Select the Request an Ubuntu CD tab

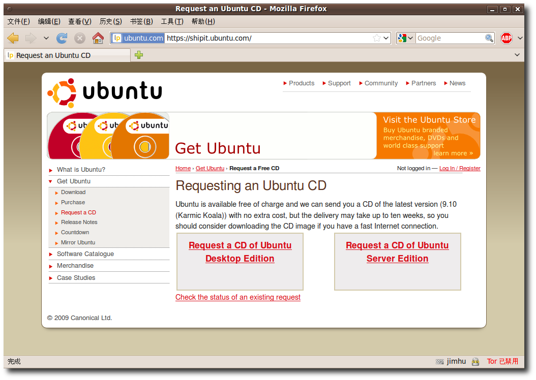tap(67, 55)
